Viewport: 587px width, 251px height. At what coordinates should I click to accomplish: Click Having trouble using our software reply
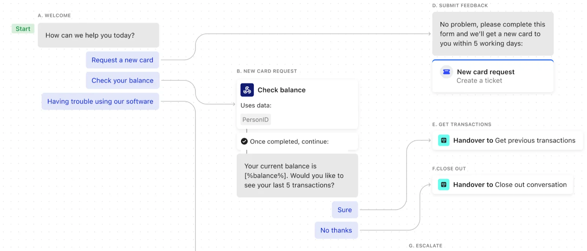[x=100, y=101]
